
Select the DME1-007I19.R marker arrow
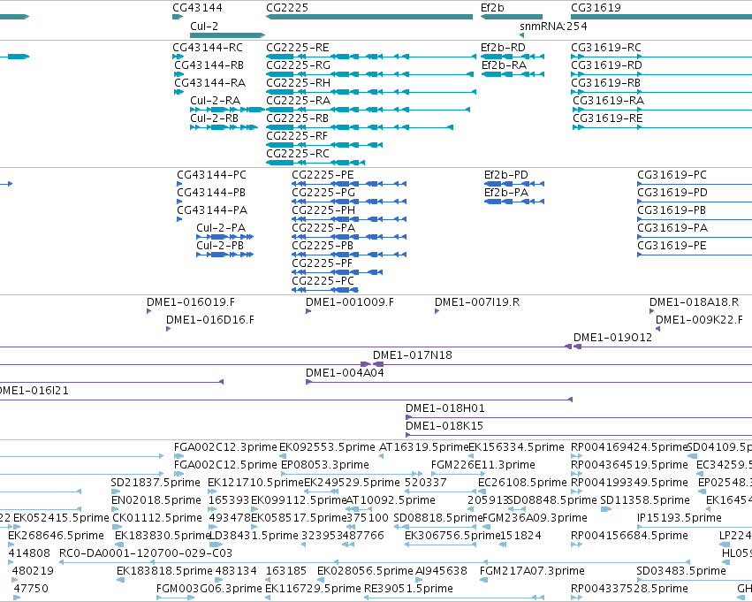point(437,311)
